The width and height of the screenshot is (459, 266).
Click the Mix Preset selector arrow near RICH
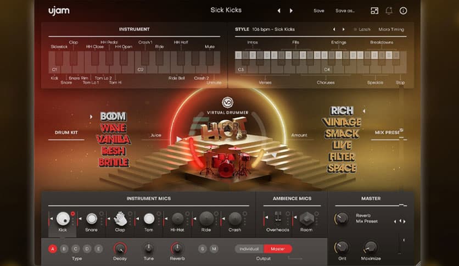(364, 111)
